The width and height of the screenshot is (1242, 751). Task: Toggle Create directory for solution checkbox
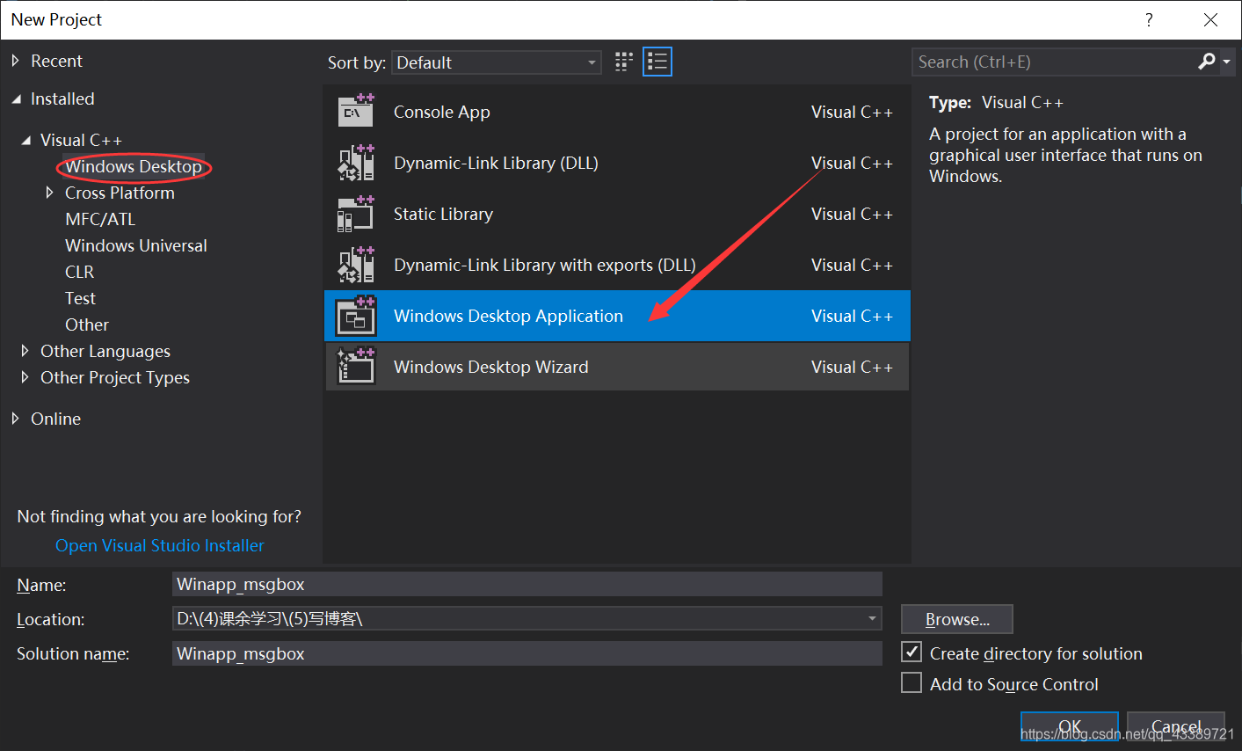tap(912, 653)
